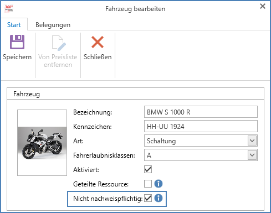Uncheck the Aktiviert checkbox
The height and width of the screenshot is (213, 271).
click(148, 169)
